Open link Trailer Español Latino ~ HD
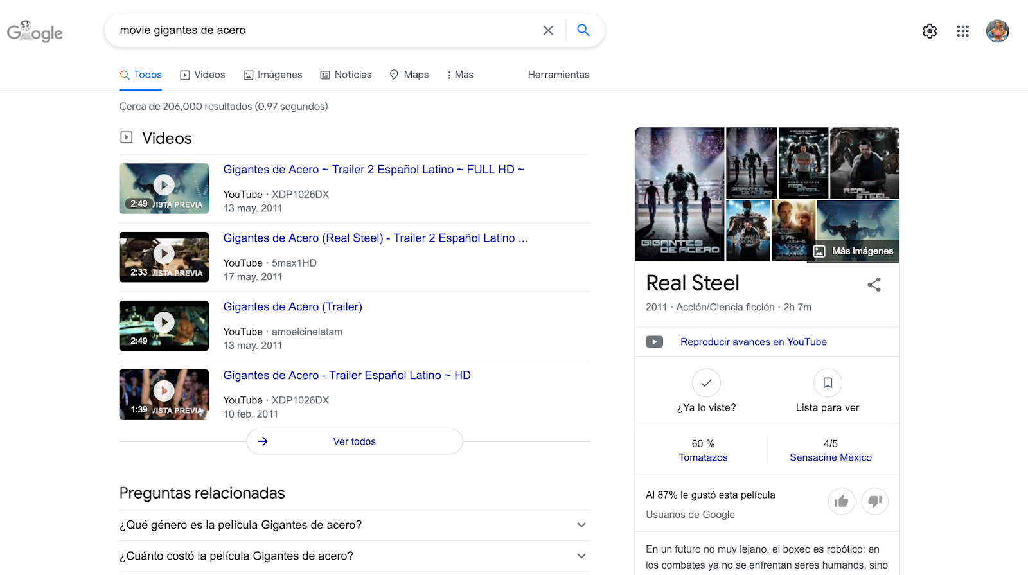This screenshot has width=1028, height=575. [x=347, y=376]
